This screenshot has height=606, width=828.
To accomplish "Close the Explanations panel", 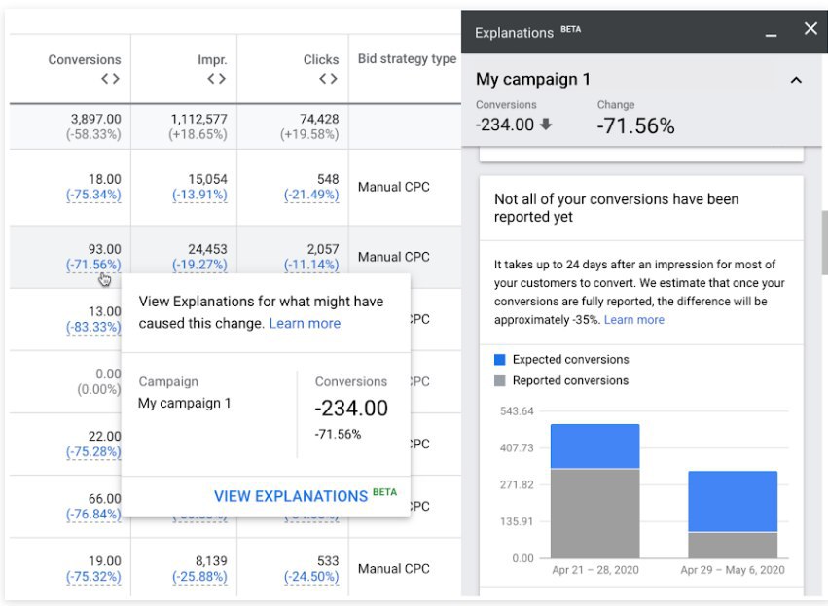I will click(810, 30).
